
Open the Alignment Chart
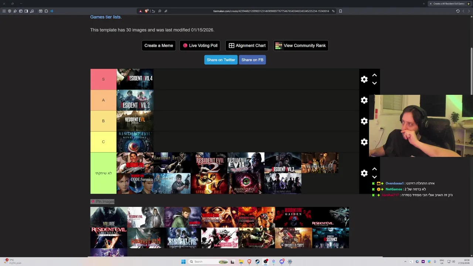(x=247, y=45)
